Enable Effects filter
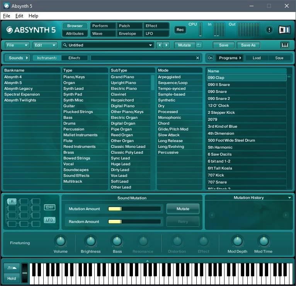Screen dimensions: 296x286 (x=74, y=58)
